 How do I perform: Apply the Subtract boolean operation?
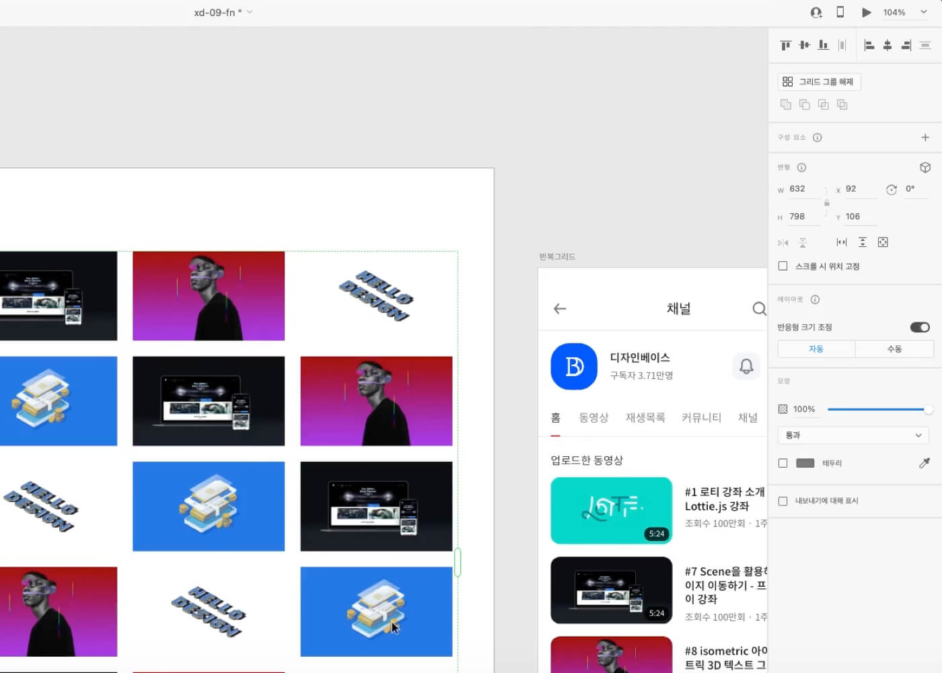tap(804, 104)
